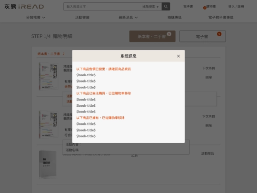The image size is (257, 193).
Task: Click 以下商品已擁有 message heading
Action: tap(100, 118)
